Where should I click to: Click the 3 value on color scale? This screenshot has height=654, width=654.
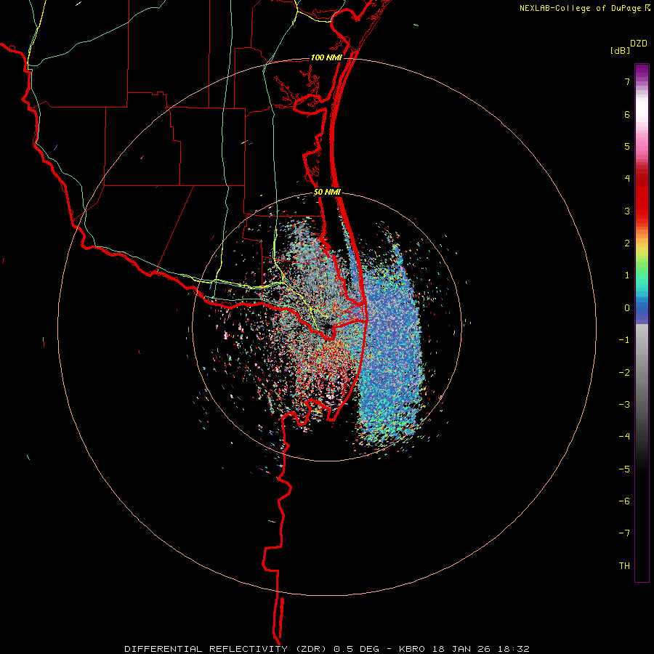click(627, 211)
